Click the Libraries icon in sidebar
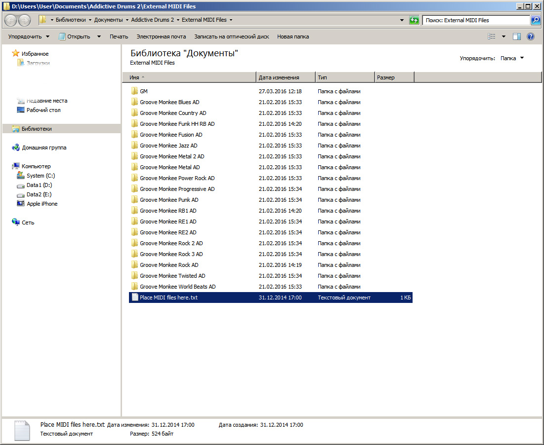 16,128
